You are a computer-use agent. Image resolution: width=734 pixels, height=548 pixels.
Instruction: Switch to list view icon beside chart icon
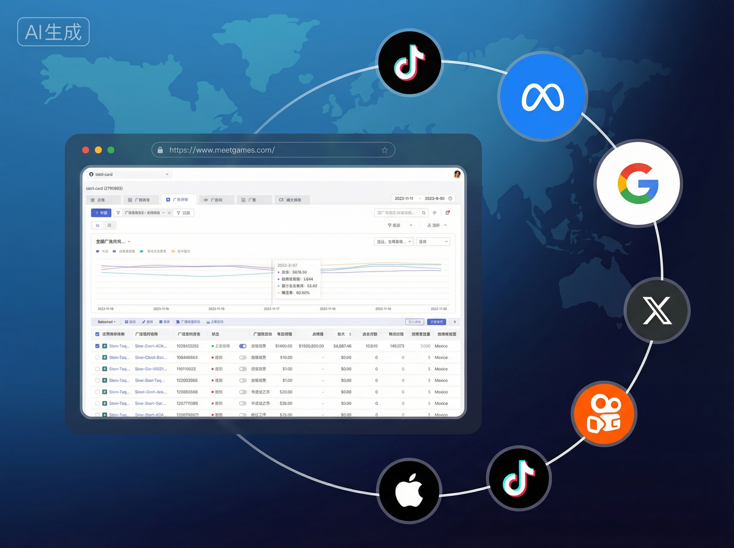pos(109,226)
